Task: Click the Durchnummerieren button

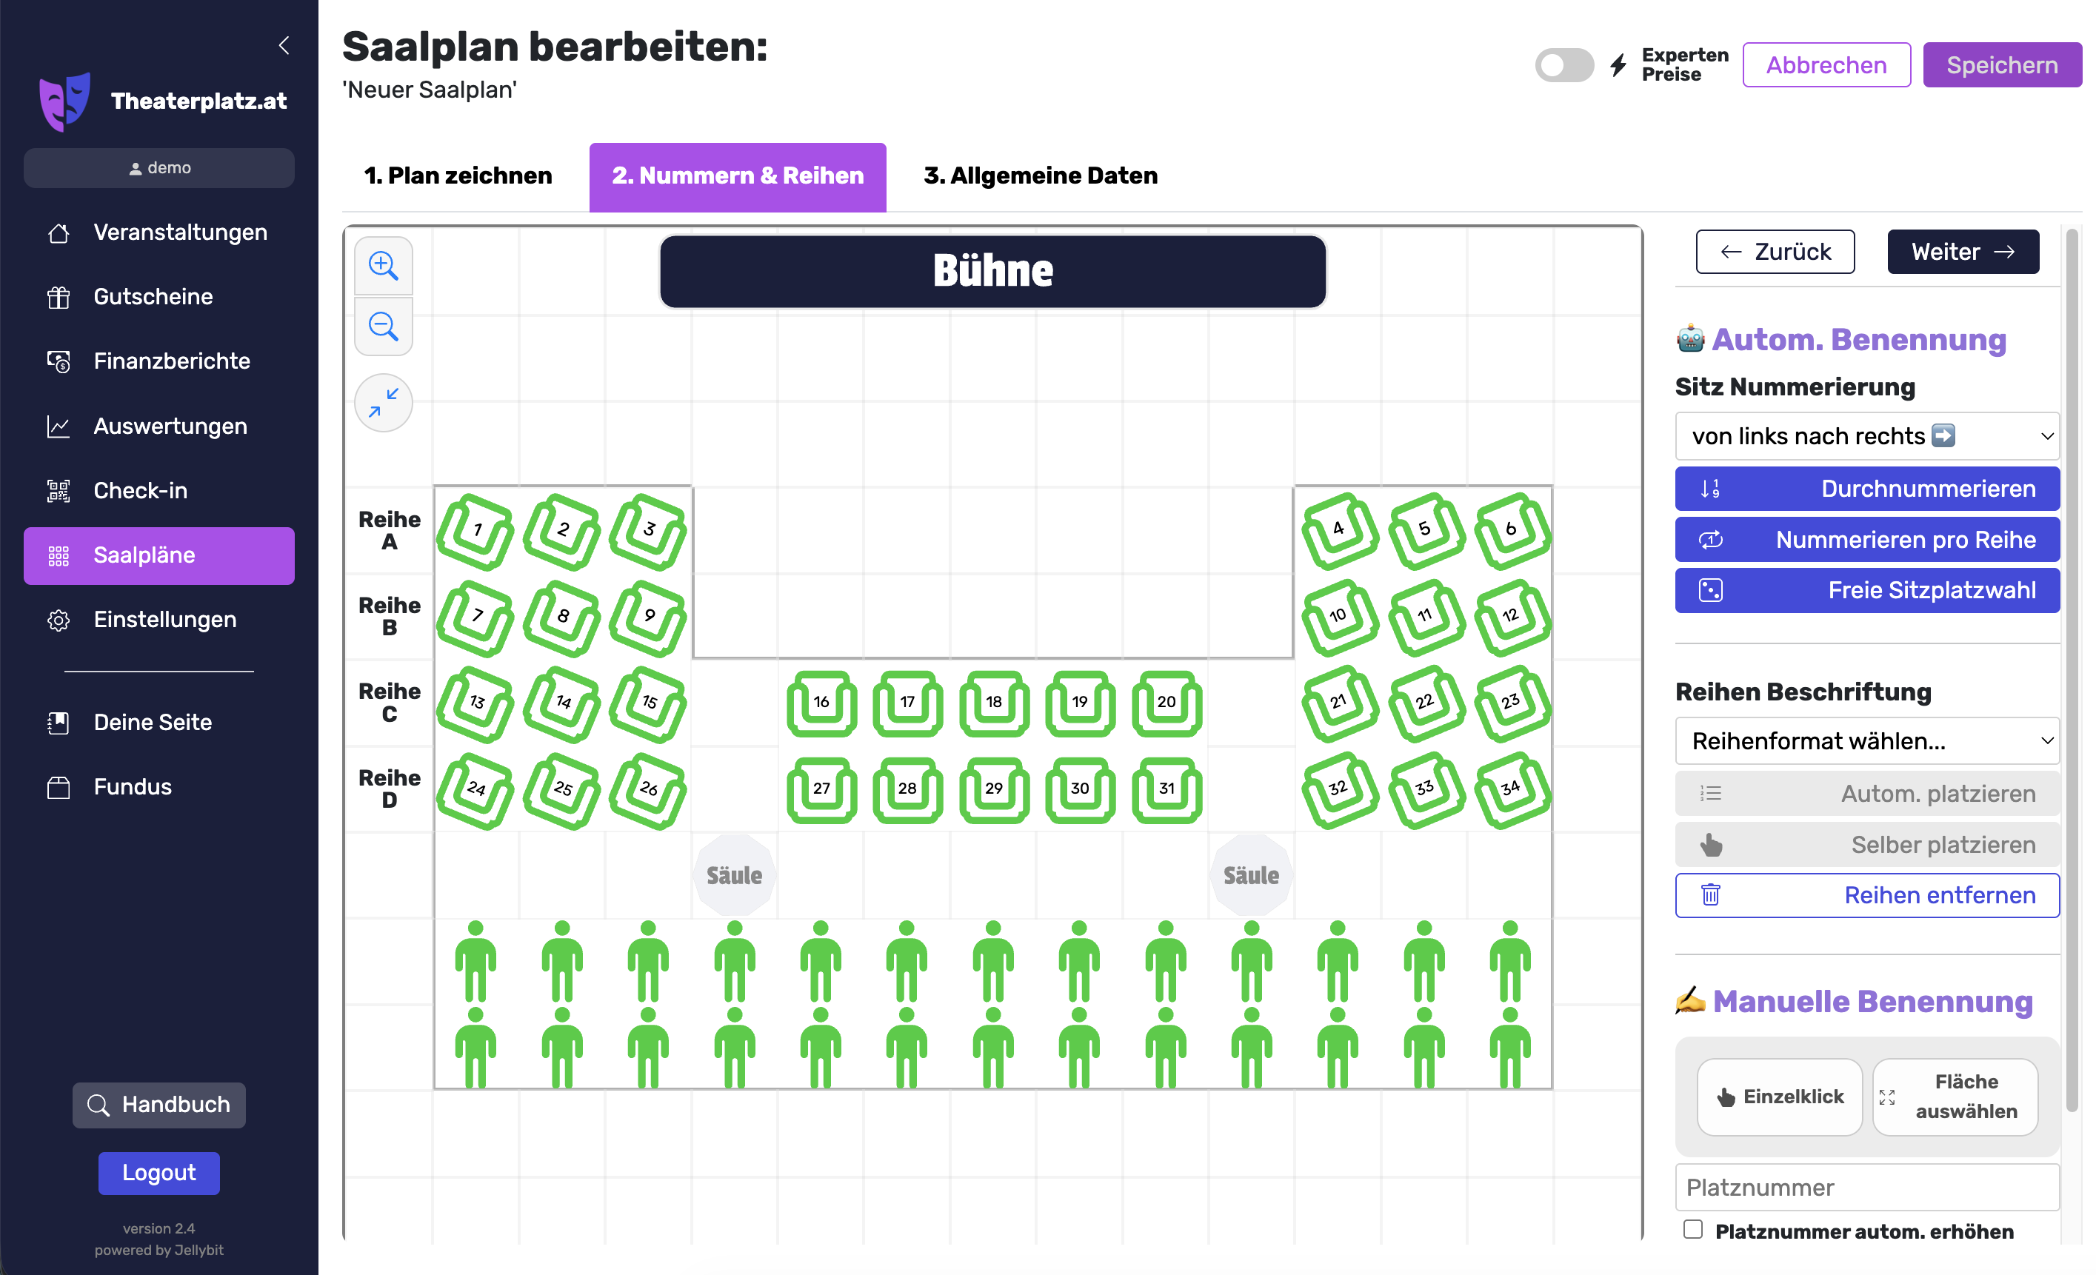Action: [x=1867, y=488]
